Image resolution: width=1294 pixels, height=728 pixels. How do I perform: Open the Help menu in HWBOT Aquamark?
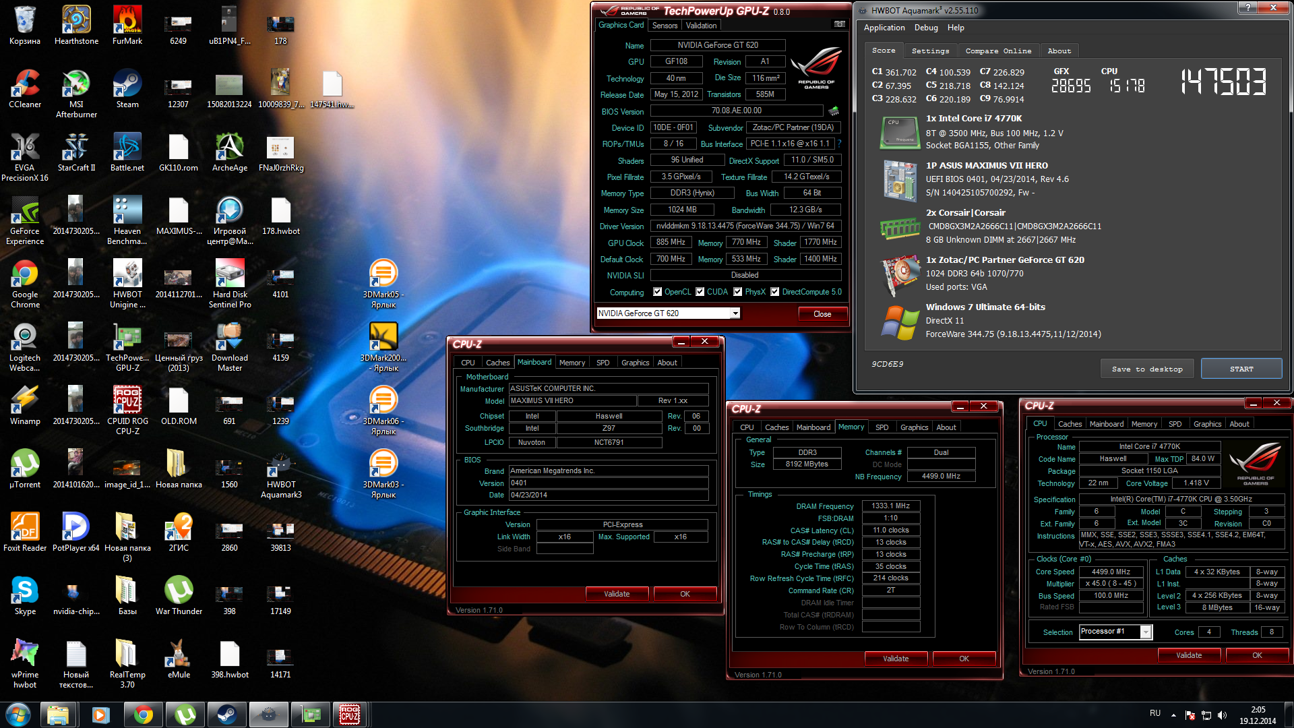coord(956,28)
